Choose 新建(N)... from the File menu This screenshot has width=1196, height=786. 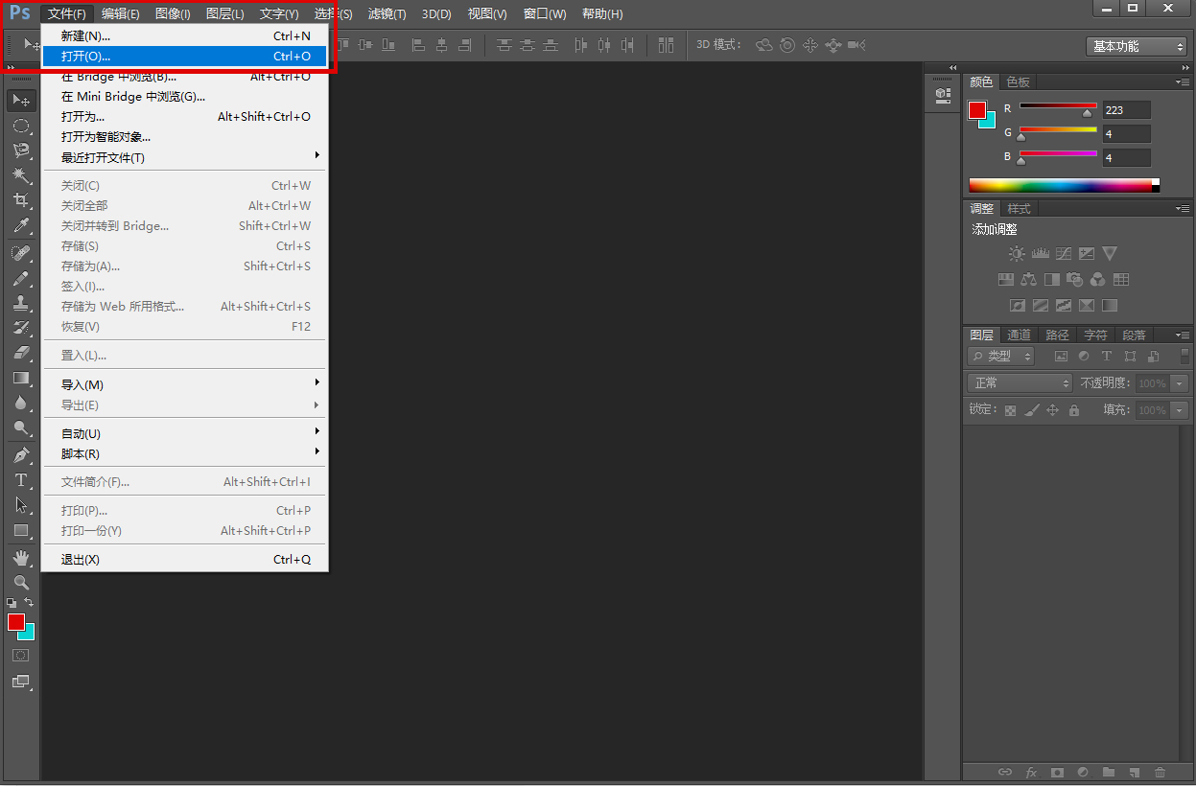[x=185, y=35]
